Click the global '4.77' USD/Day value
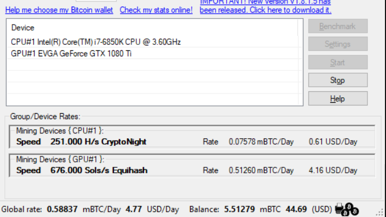The height and width of the screenshot is (217, 386). 134,209
